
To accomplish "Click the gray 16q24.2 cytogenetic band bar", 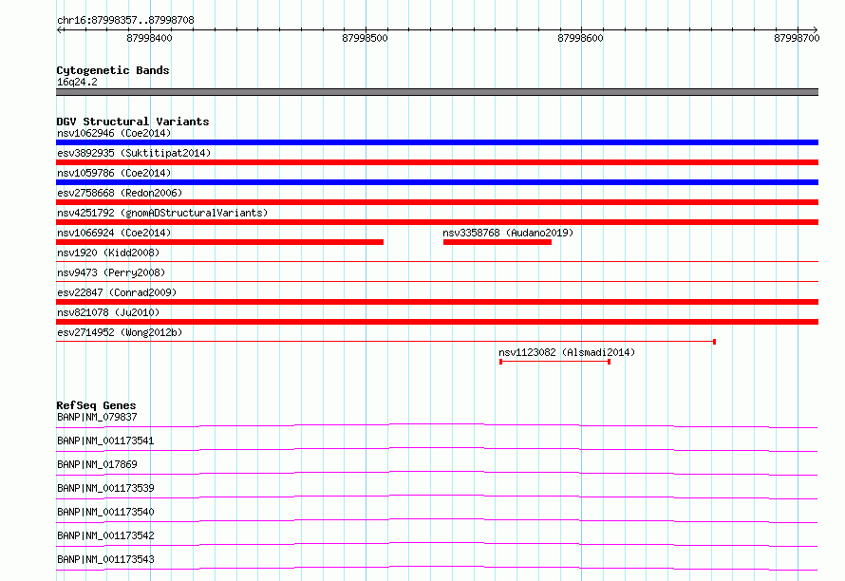I will pyautogui.click(x=437, y=92).
